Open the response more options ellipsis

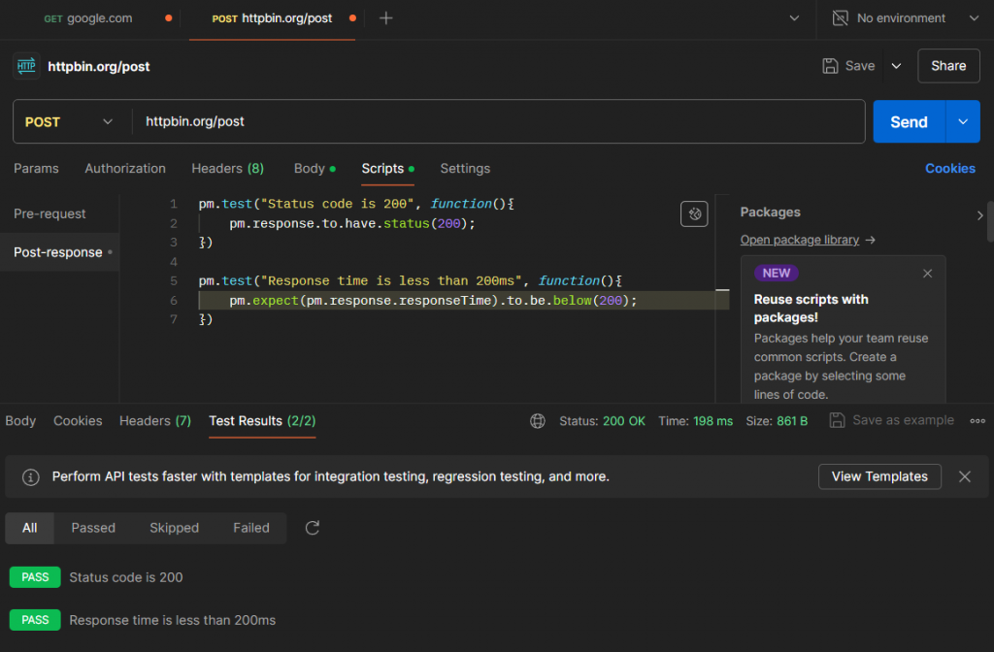(x=977, y=421)
